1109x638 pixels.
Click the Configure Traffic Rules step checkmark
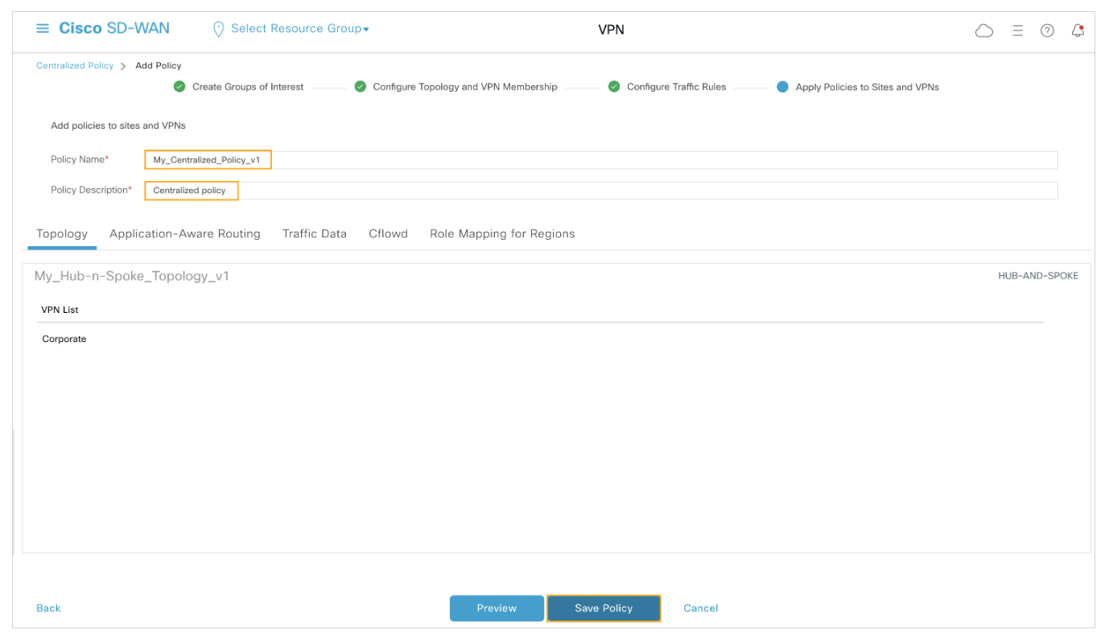[614, 87]
